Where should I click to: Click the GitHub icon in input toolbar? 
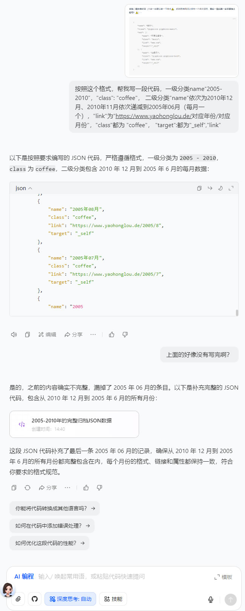(x=35, y=599)
